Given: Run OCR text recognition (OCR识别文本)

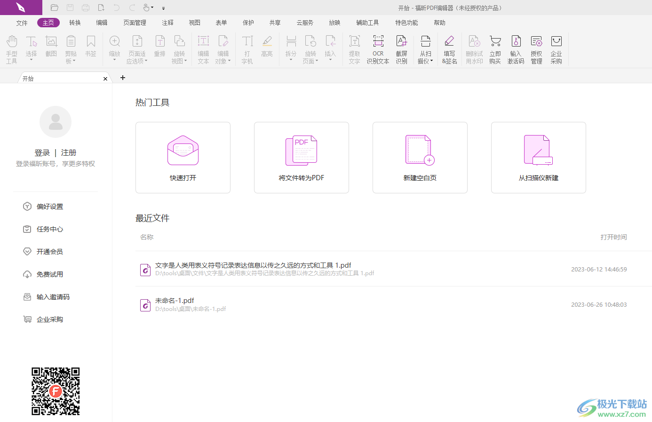Looking at the screenshot, I should coord(378,49).
